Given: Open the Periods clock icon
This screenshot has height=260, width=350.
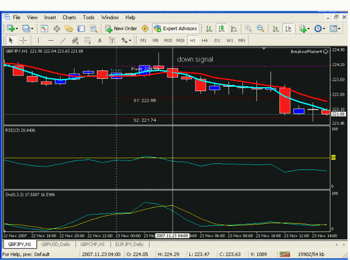Looking at the screenshot, I should [x=318, y=29].
